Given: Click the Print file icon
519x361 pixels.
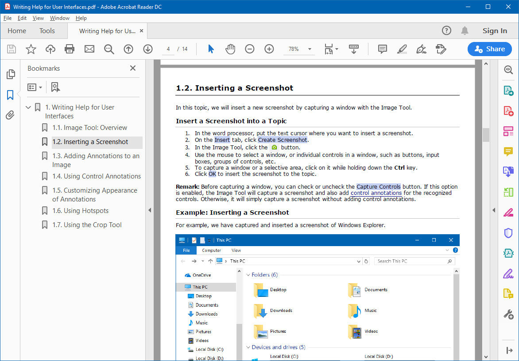Looking at the screenshot, I should (x=70, y=49).
